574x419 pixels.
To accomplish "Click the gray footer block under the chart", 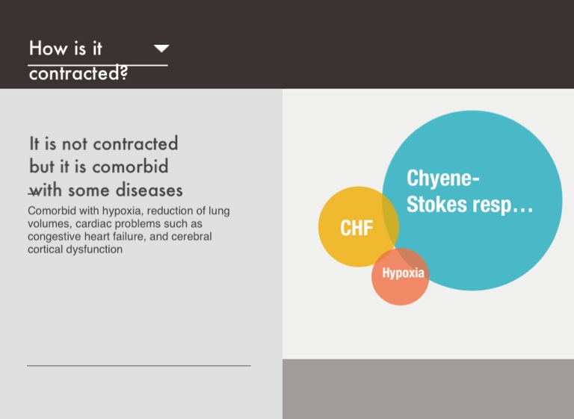I will [428, 388].
